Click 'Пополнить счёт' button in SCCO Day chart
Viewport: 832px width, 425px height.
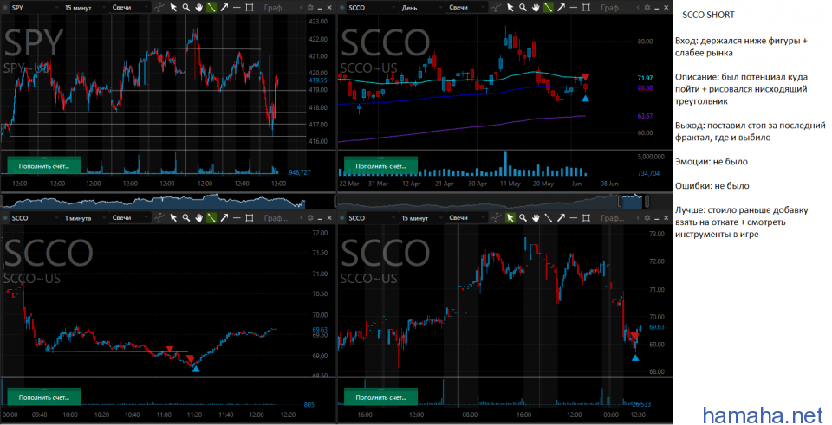point(380,166)
